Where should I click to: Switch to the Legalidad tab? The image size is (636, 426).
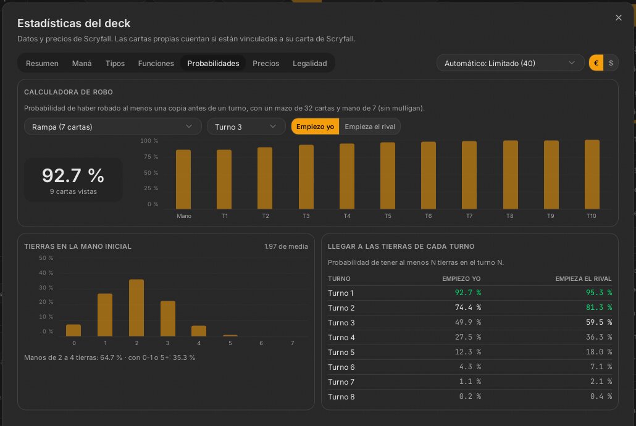coord(309,64)
